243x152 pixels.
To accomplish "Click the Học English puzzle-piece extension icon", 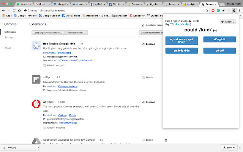I will pyautogui.click(x=36, y=46).
